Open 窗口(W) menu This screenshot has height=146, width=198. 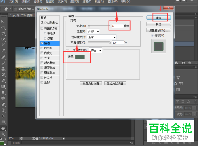pos(112,2)
